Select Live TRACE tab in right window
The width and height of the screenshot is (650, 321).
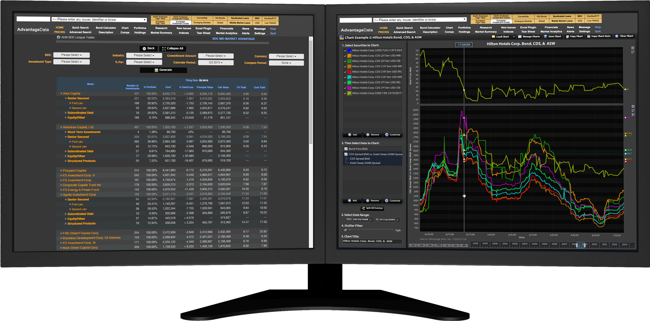pyautogui.click(x=593, y=21)
